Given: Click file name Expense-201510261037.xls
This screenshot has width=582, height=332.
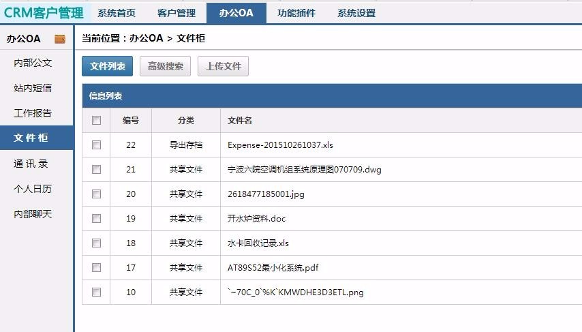Looking at the screenshot, I should coord(280,145).
